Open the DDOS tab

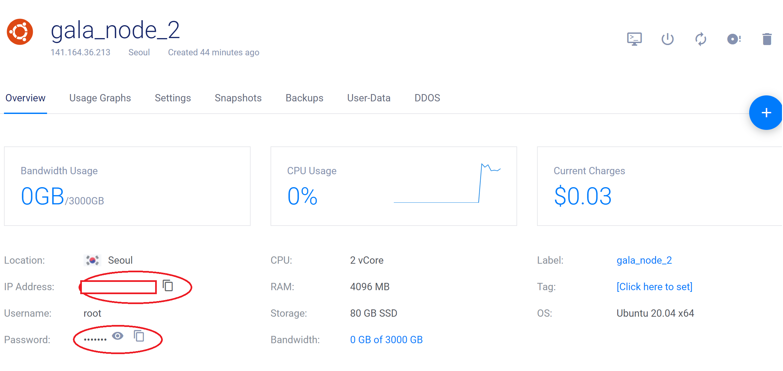tap(427, 98)
